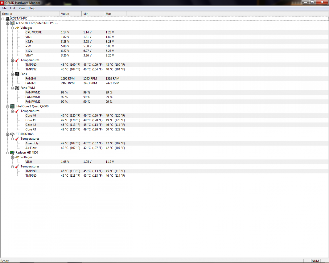This screenshot has width=329, height=263.
Task: Click the motherboard Temperatures thermometer icon
Action: click(x=17, y=60)
